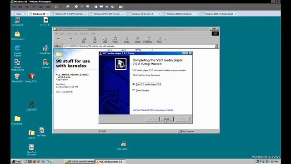Click the VMware pause VM button
Image resolution: width=291 pixels, height=164 pixels.
point(56,7)
